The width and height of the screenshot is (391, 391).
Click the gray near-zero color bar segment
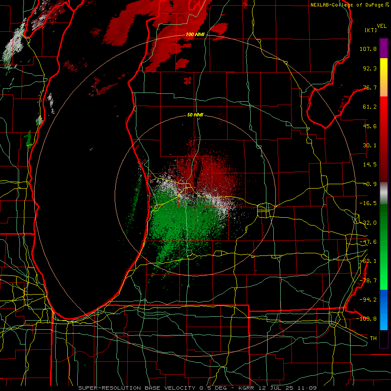click(x=384, y=193)
